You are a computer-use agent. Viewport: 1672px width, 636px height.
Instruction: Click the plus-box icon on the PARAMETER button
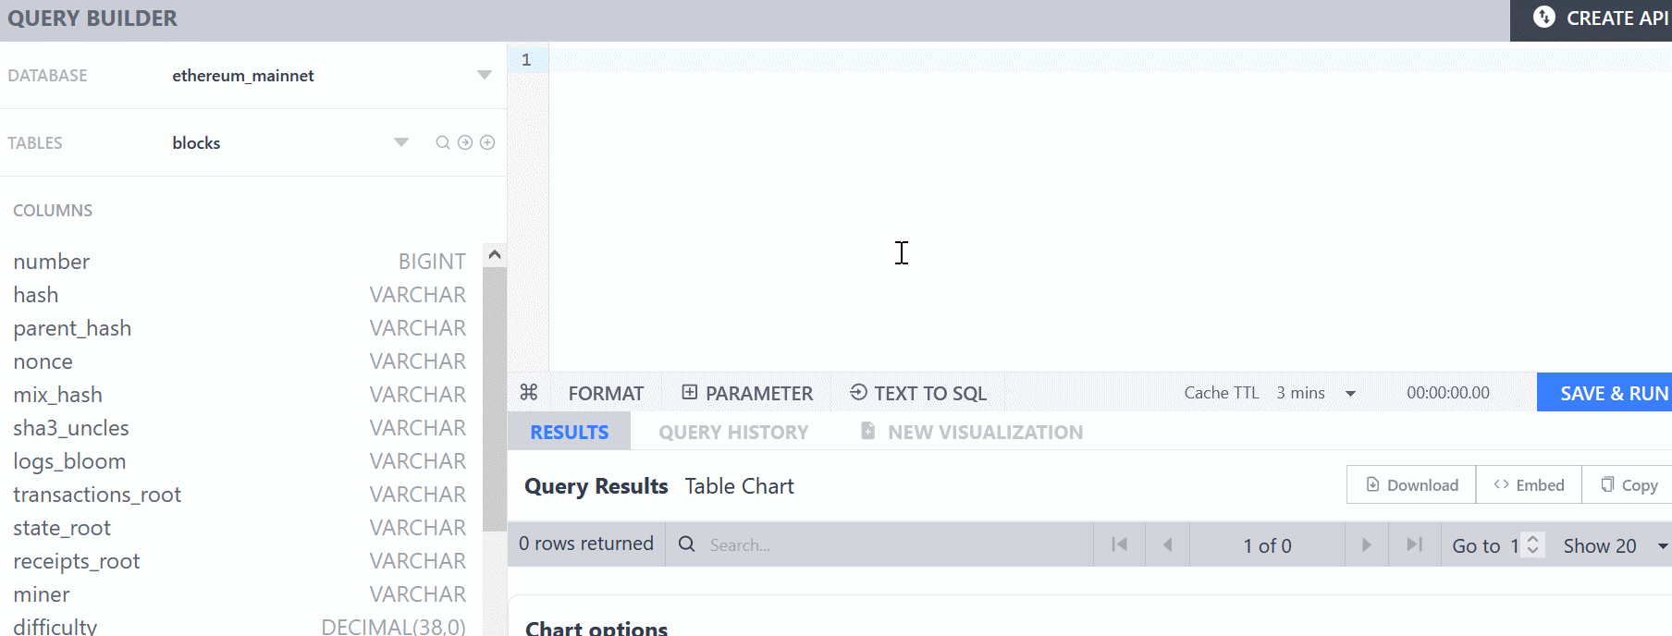point(689,392)
